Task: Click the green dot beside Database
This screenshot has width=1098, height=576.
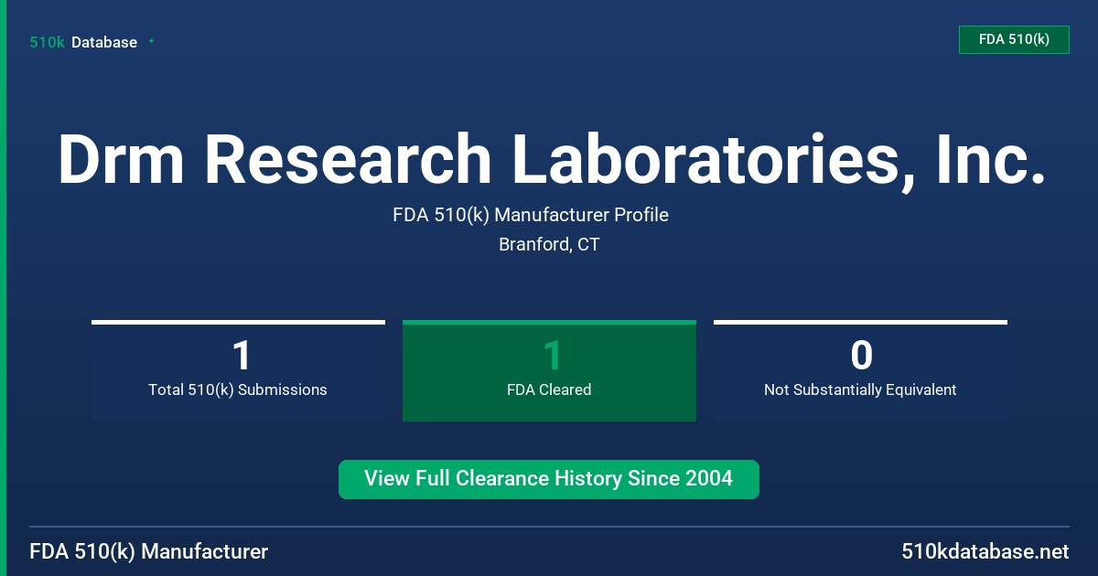Action: (151, 41)
